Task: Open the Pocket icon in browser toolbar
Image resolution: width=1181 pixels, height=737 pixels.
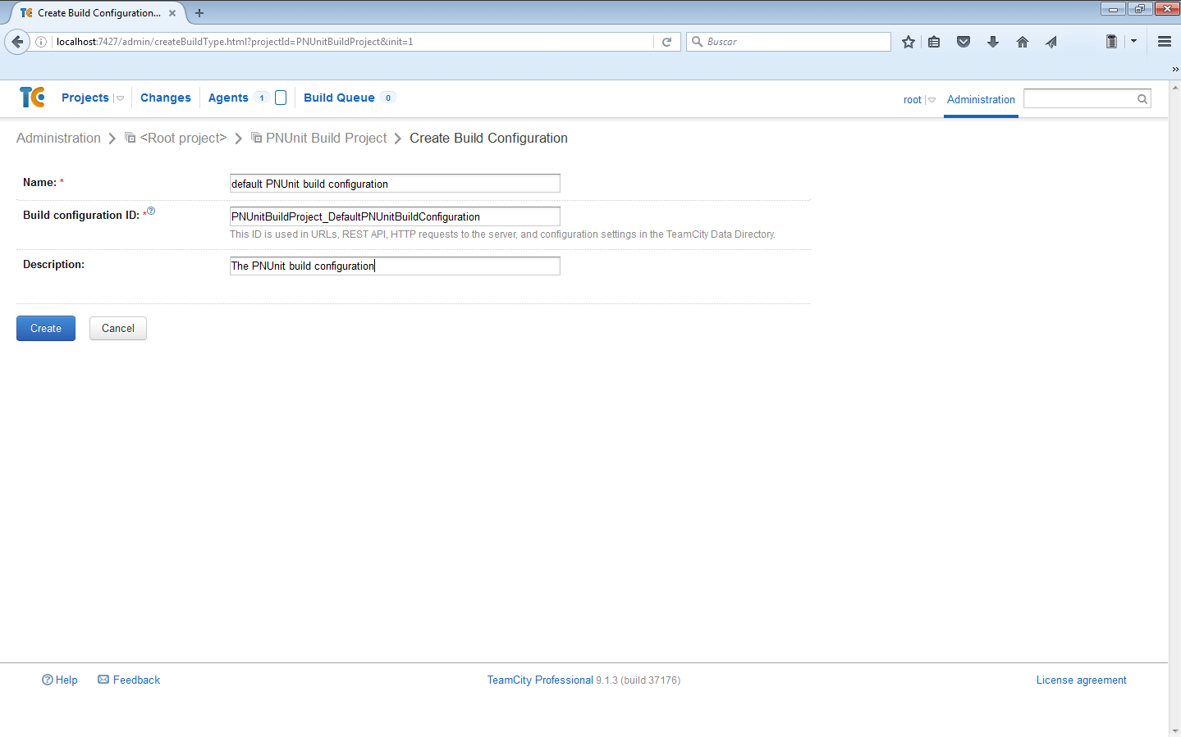Action: pos(964,42)
